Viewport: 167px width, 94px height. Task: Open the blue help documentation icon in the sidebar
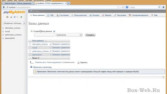point(15,17)
